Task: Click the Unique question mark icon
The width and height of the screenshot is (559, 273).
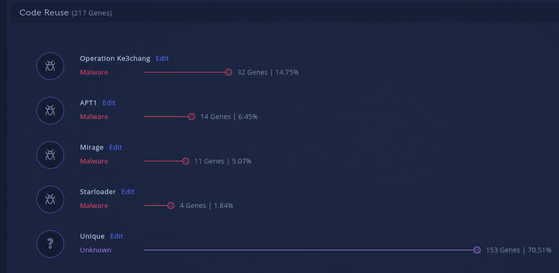Action: 50,244
